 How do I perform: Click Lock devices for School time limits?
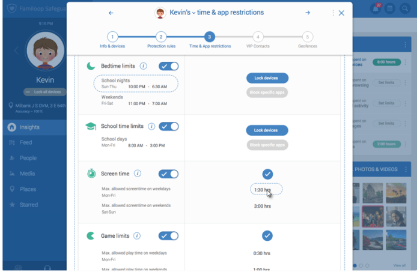[267, 130]
